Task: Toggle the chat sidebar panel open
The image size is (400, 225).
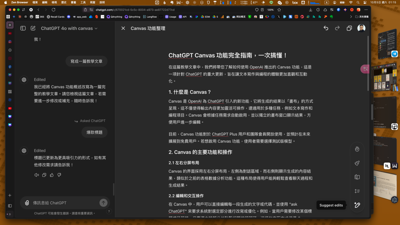Action: [23, 28]
